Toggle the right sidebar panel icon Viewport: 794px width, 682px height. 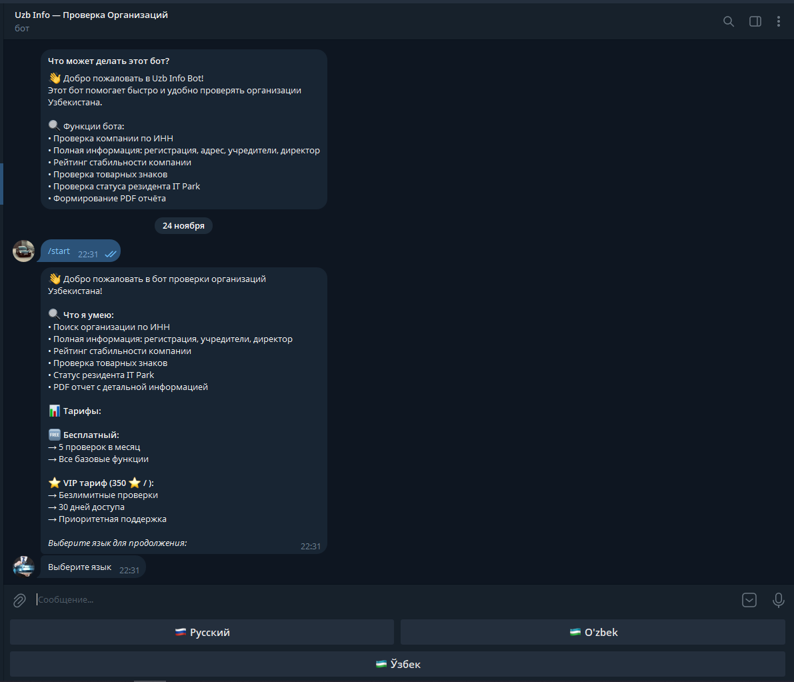[755, 21]
